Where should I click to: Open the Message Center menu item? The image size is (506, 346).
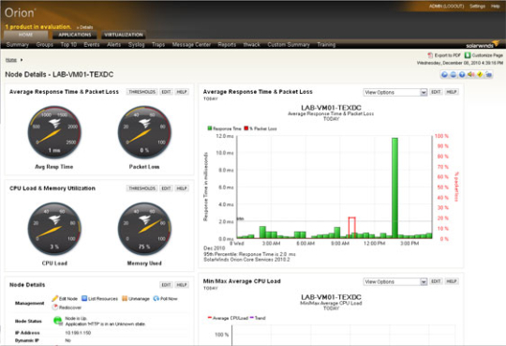click(191, 45)
